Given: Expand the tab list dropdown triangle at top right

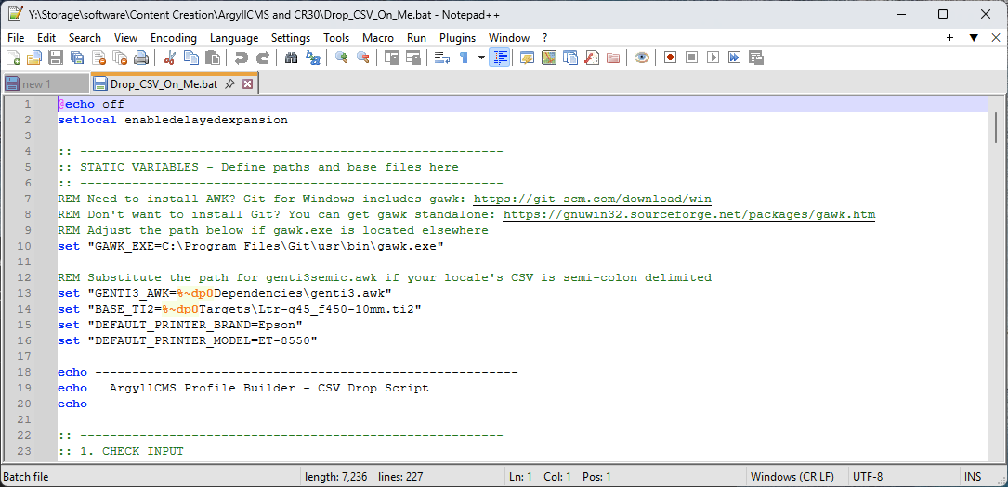Looking at the screenshot, I should click(x=973, y=38).
